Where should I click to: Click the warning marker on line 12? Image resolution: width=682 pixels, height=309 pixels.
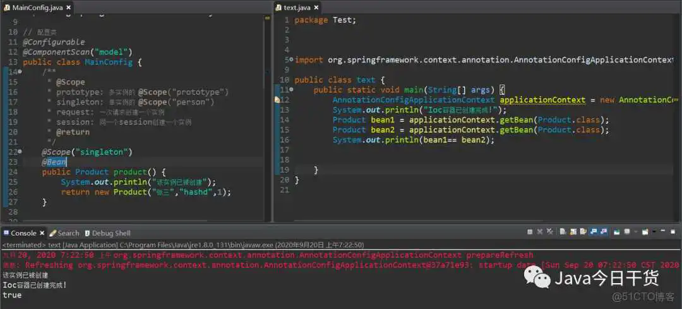coord(277,100)
